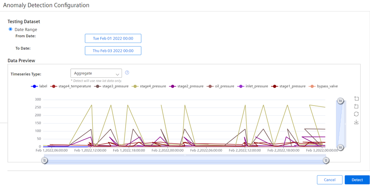Select the Date Range radio button

11,29
